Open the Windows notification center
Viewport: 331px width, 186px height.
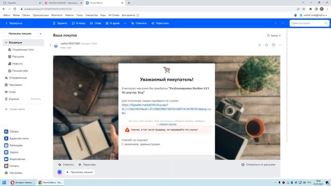[327, 182]
